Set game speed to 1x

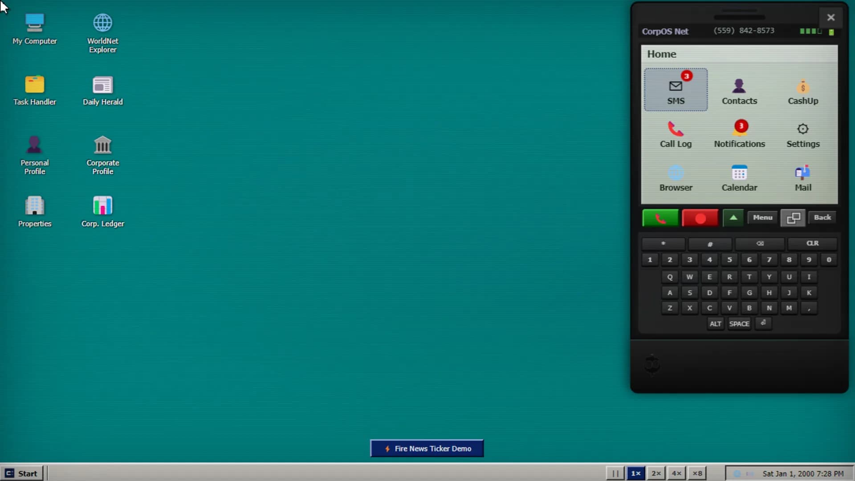click(x=636, y=473)
